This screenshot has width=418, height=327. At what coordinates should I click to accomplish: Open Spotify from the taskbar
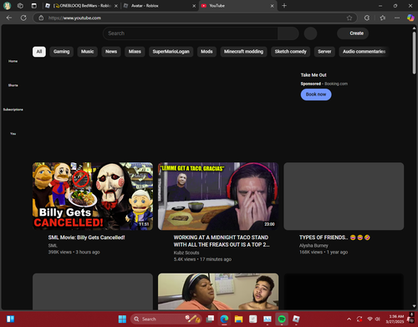(282, 319)
